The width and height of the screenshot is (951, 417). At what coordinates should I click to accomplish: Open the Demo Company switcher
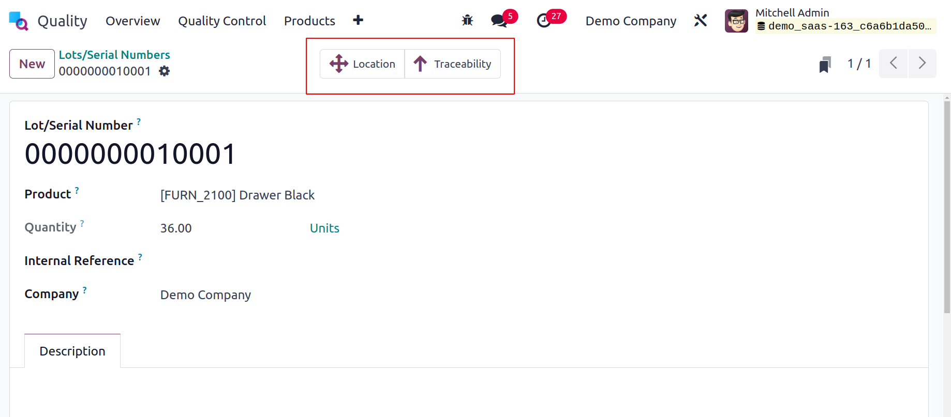[631, 21]
